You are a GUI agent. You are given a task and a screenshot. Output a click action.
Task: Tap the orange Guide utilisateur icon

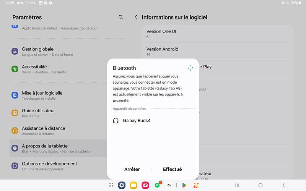15,113
